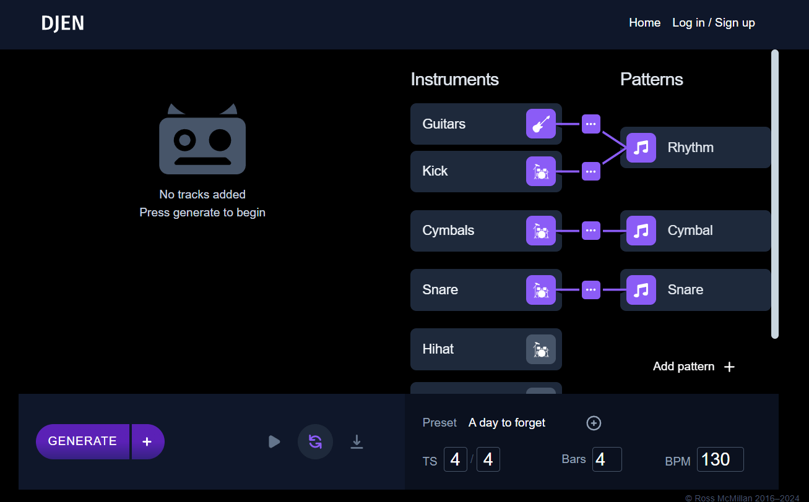Click the drum icon on Cymbals row
Image resolution: width=809 pixels, height=502 pixels.
click(x=540, y=231)
